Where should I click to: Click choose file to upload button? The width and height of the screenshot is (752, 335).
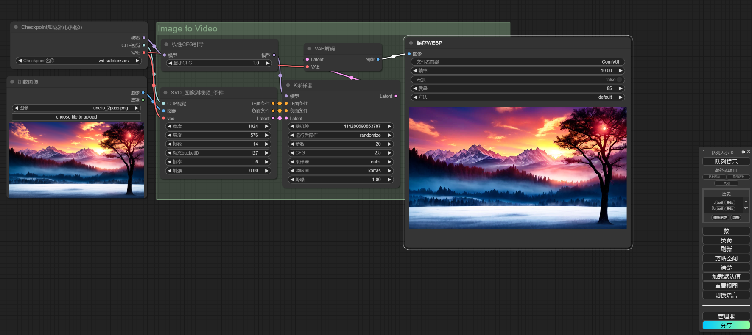[76, 117]
